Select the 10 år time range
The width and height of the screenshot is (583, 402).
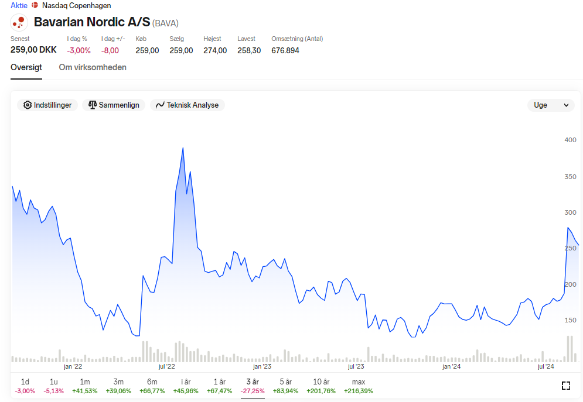click(x=321, y=386)
